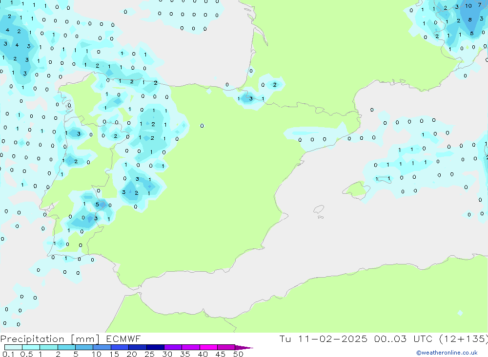
Task: Click the '(12+135)' forecast offset text
Action: [464, 339]
